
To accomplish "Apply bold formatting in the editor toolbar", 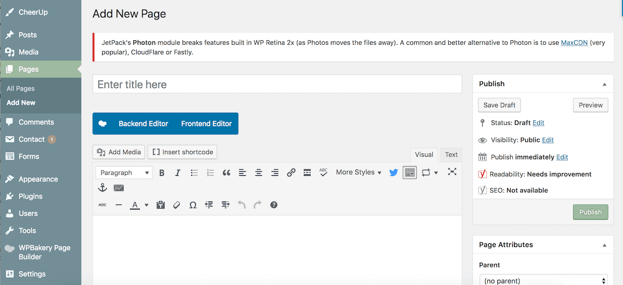I will 162,172.
